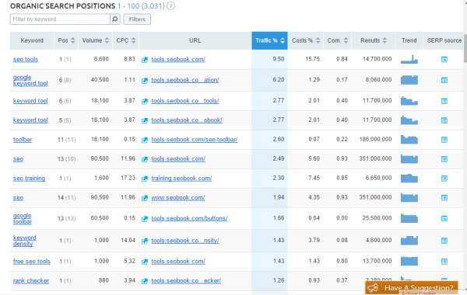This screenshot has height=295, width=467.
Task: Open the free seo tools keyword link
Action: (32, 262)
